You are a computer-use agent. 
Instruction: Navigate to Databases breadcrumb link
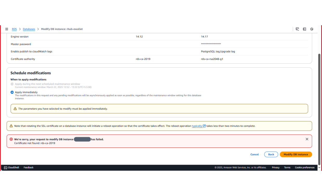pos(29,29)
